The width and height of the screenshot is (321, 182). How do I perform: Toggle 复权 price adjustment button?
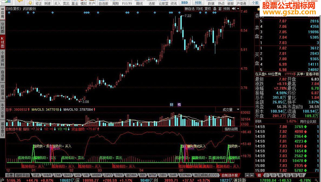coord(208,9)
